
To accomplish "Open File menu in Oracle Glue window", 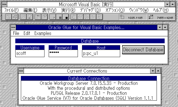I will coord(16,33).
